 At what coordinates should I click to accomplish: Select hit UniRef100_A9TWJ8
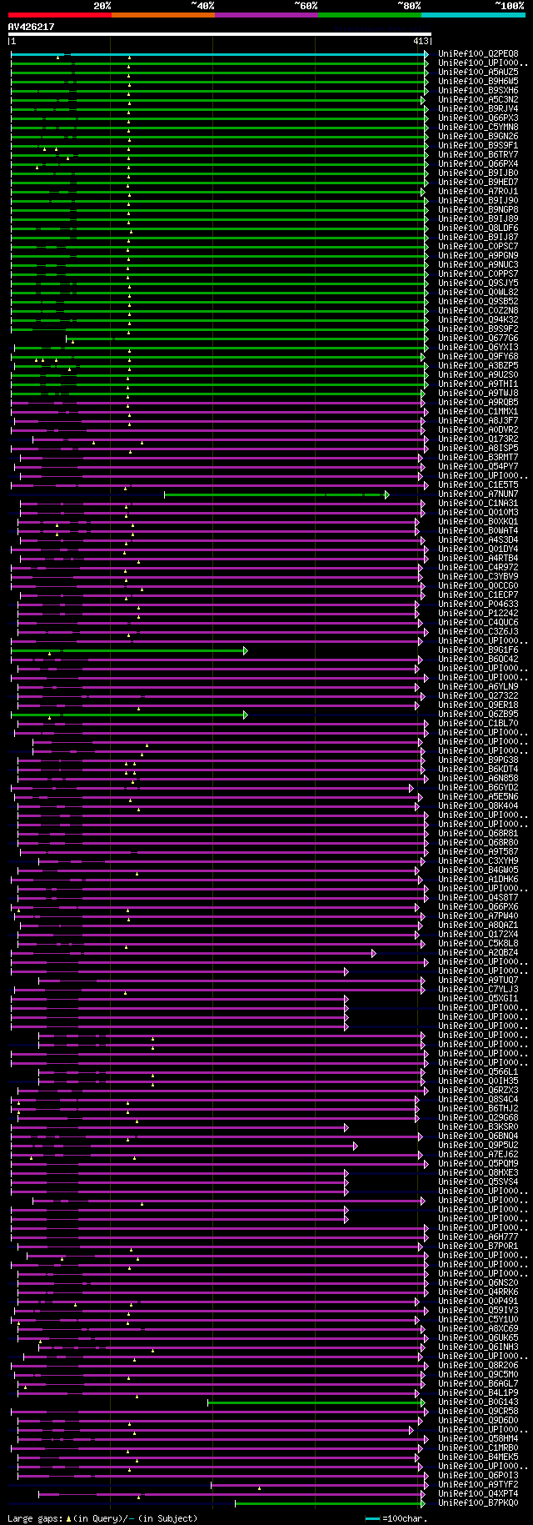(478, 393)
